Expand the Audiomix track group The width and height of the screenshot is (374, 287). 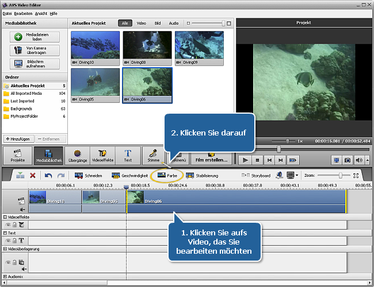point(5,276)
